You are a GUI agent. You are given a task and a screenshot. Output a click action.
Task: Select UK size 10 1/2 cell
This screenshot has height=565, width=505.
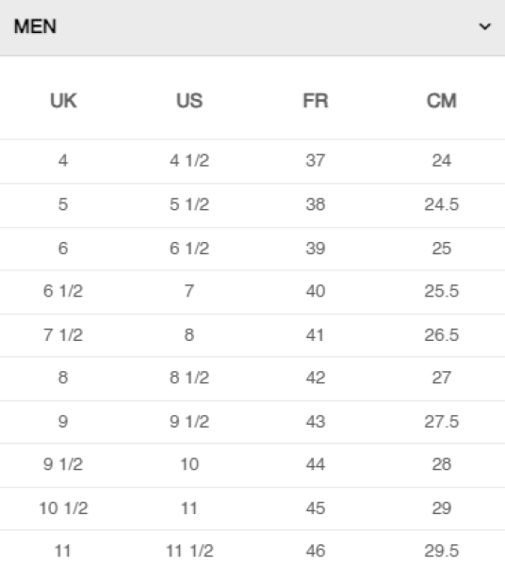pos(63,508)
